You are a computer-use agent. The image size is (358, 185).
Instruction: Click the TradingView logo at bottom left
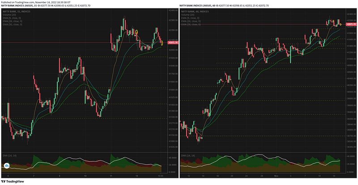pos(12,182)
